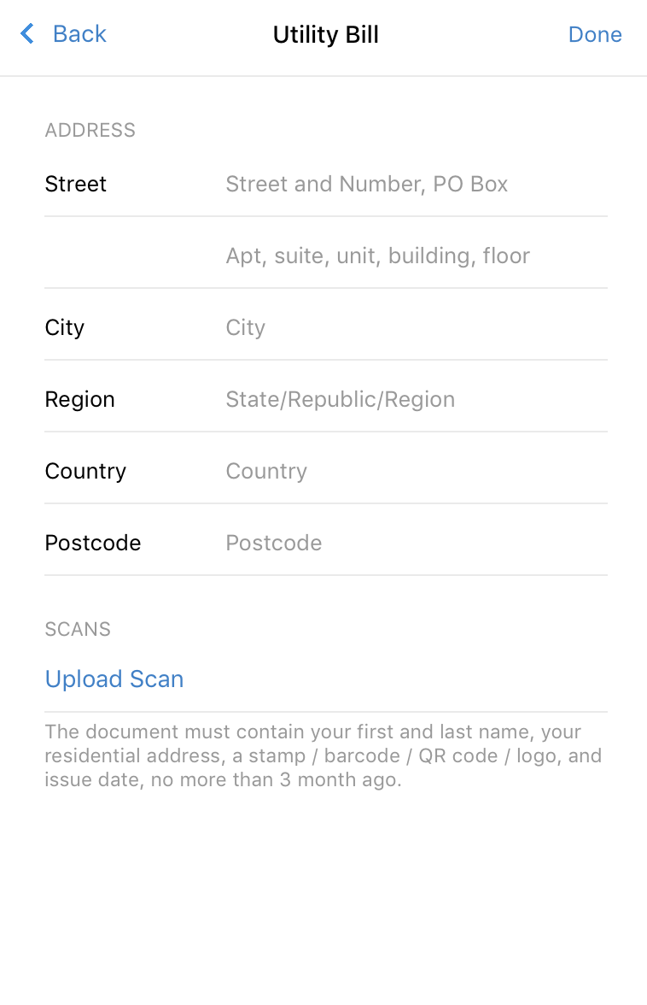Click the Utility Bill page title

tap(326, 34)
